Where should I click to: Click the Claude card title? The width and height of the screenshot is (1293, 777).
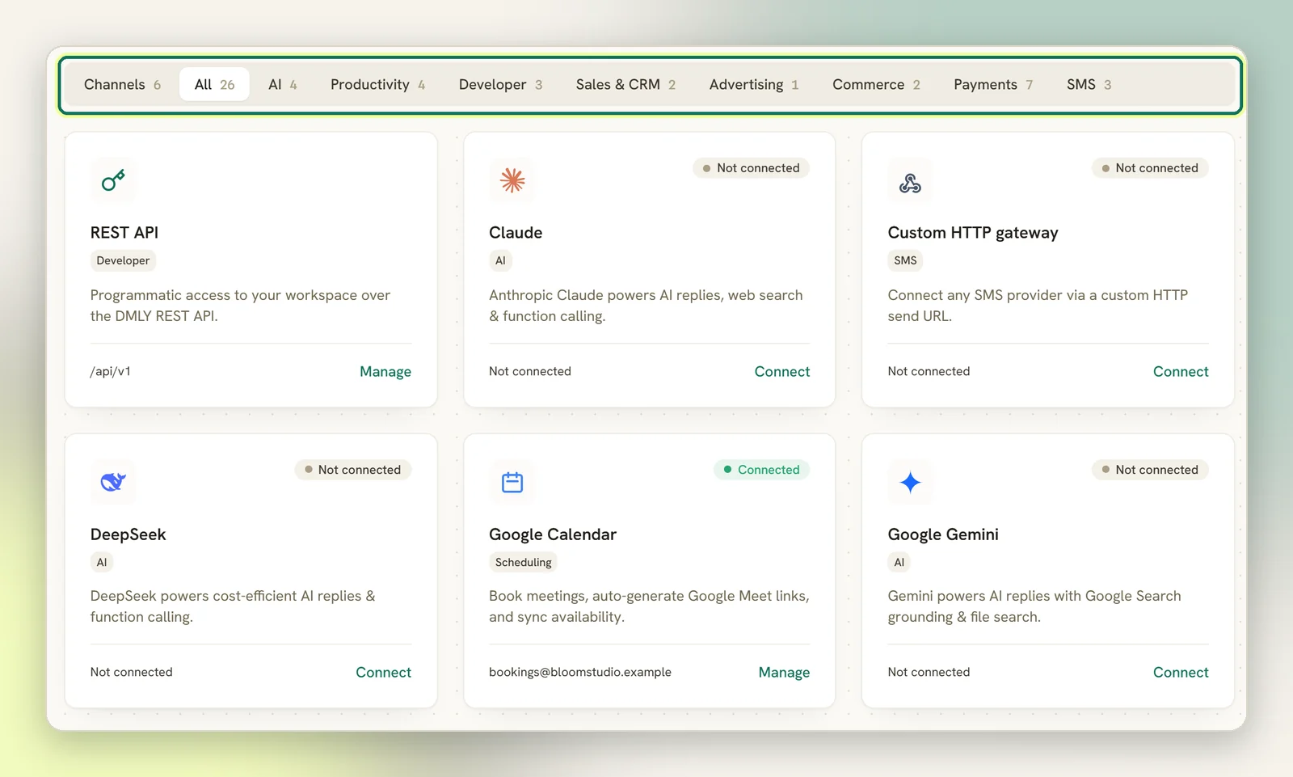pyautogui.click(x=516, y=233)
